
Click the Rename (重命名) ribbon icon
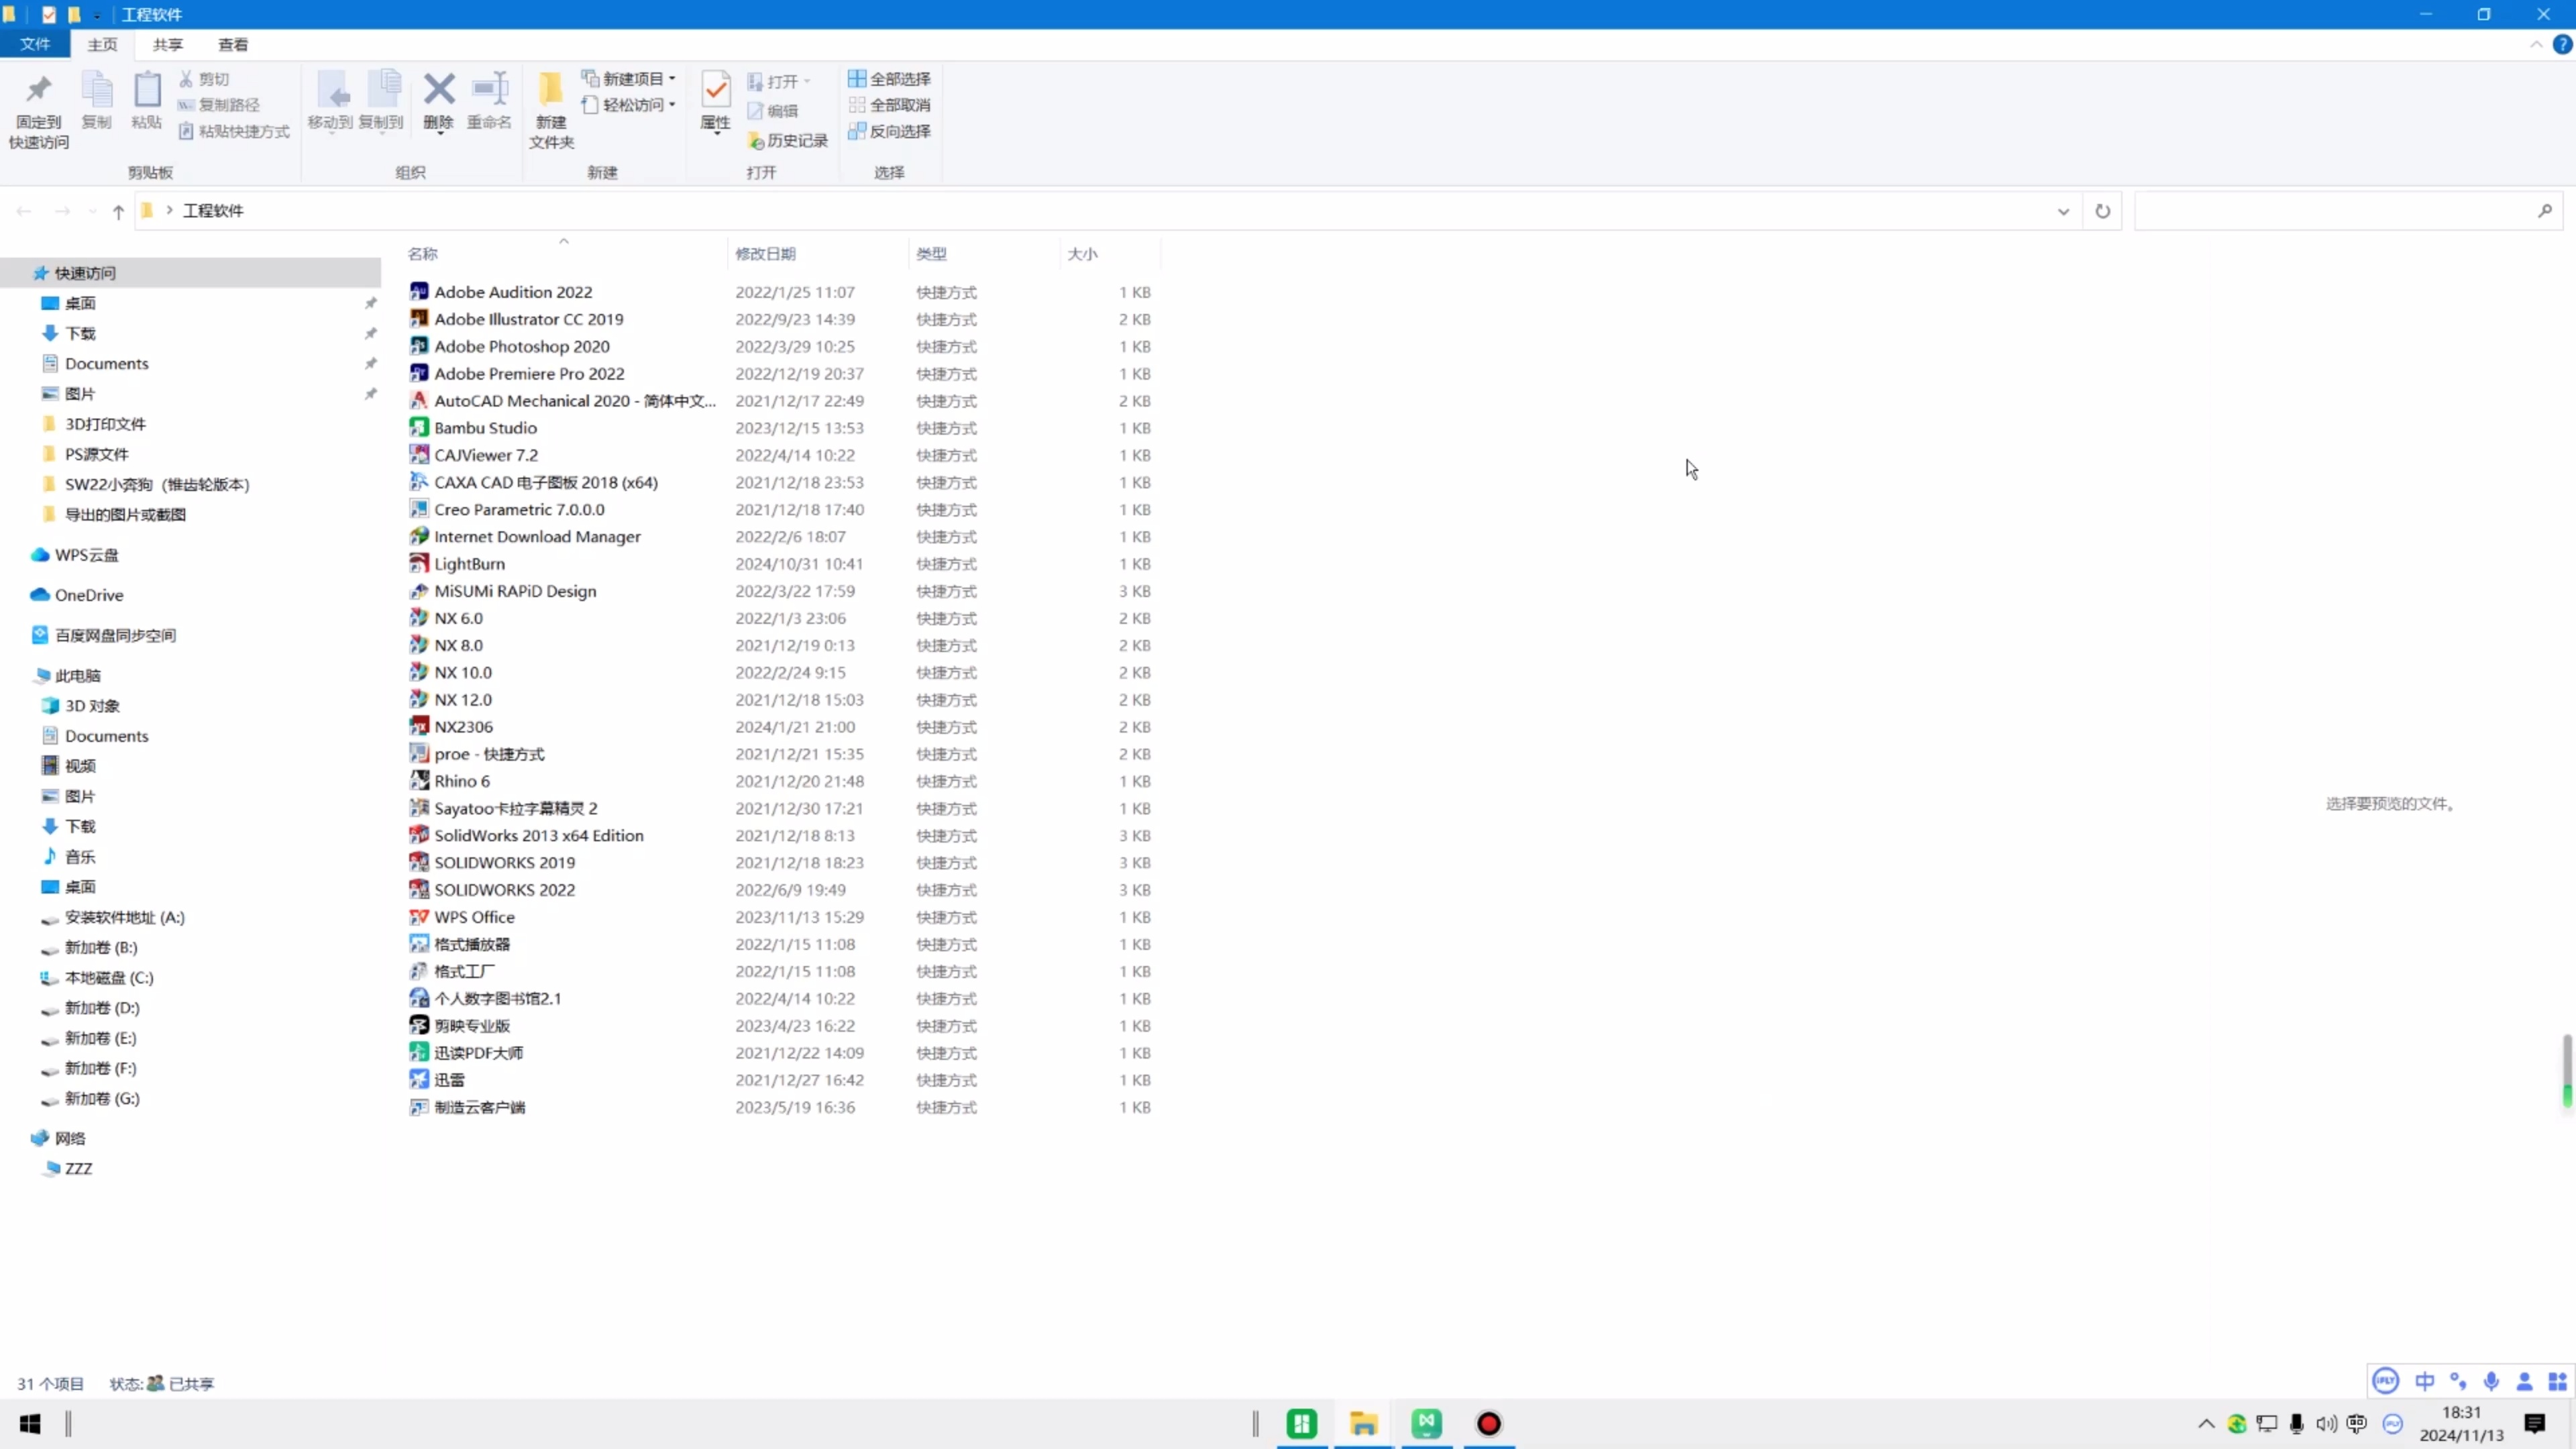click(x=489, y=100)
